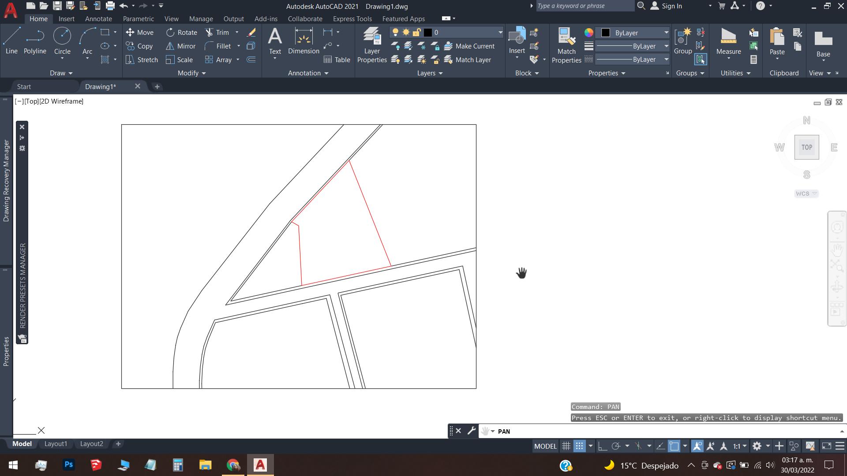Switch to the Layout1 tab
Viewport: 847px width, 476px height.
(56, 444)
